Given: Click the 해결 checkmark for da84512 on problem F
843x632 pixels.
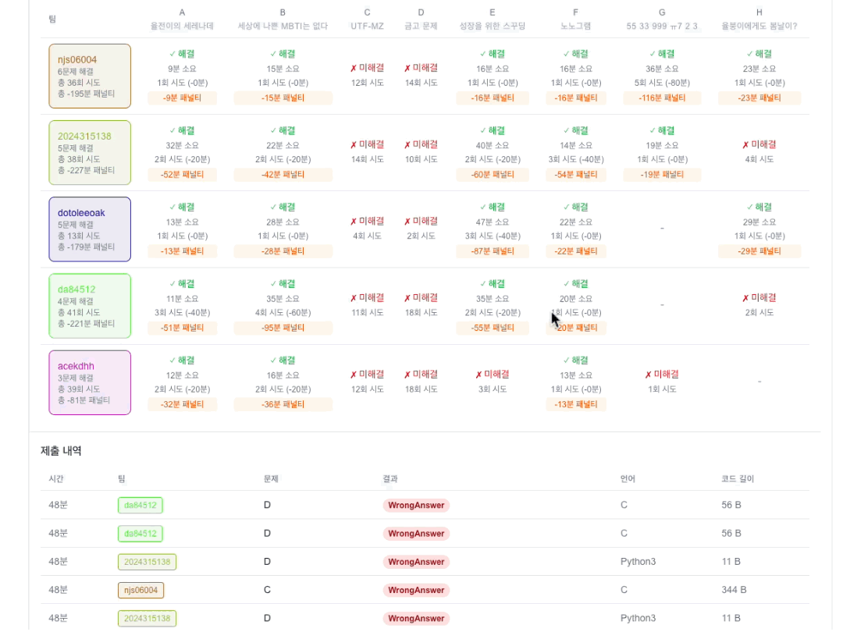Looking at the screenshot, I should point(575,283).
